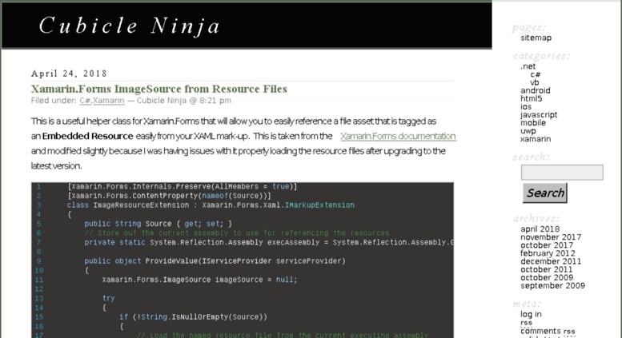Viewport: 622px width, 338px height.
Task: Open the september 2009 archive
Action: 552,286
